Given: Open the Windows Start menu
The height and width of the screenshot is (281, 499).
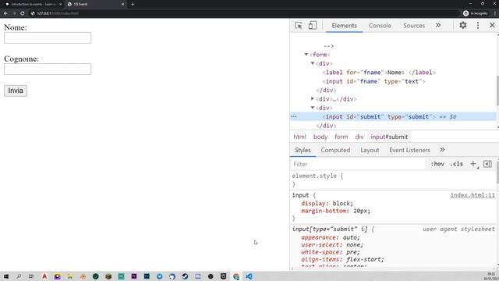Looking at the screenshot, I should pos(6,276).
